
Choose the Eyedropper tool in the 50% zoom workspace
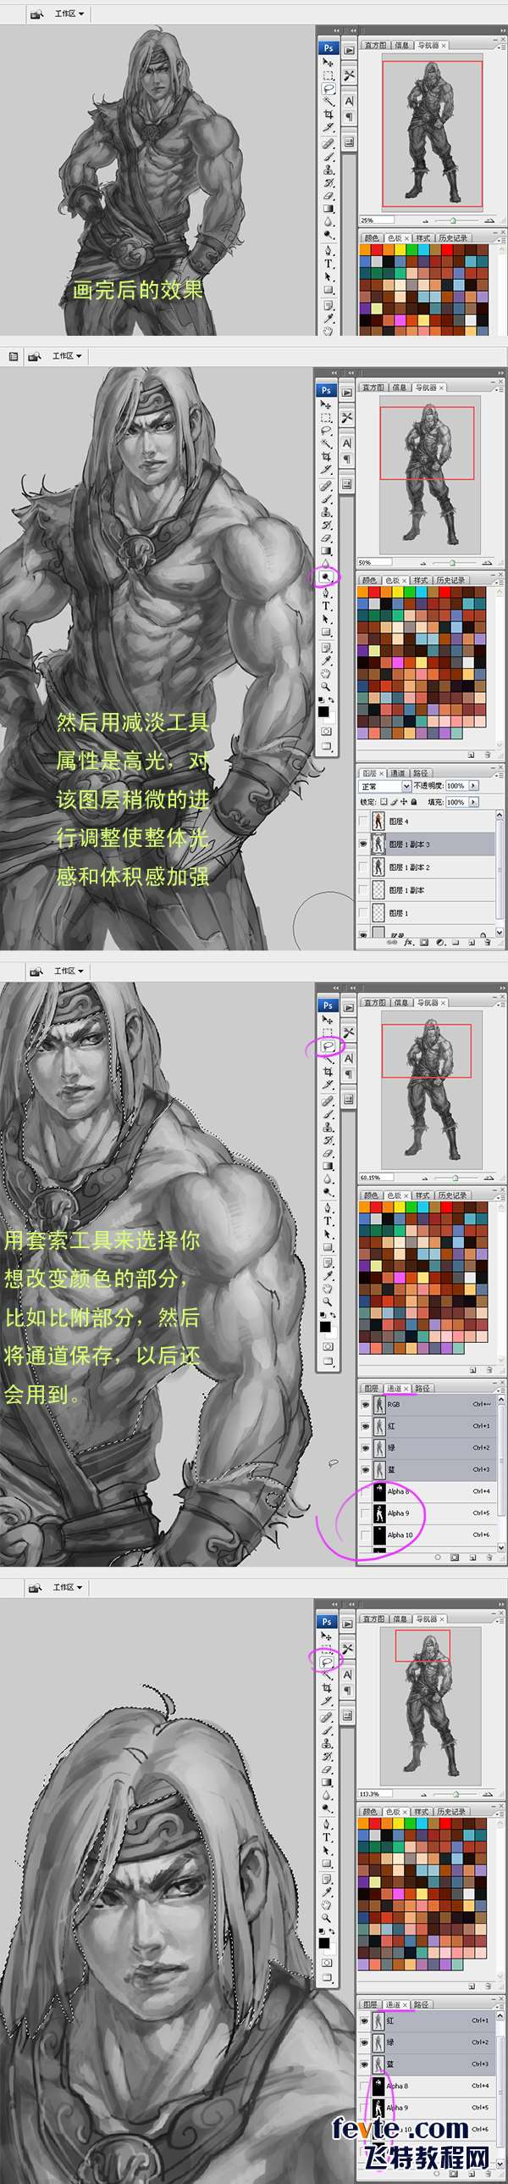click(326, 660)
